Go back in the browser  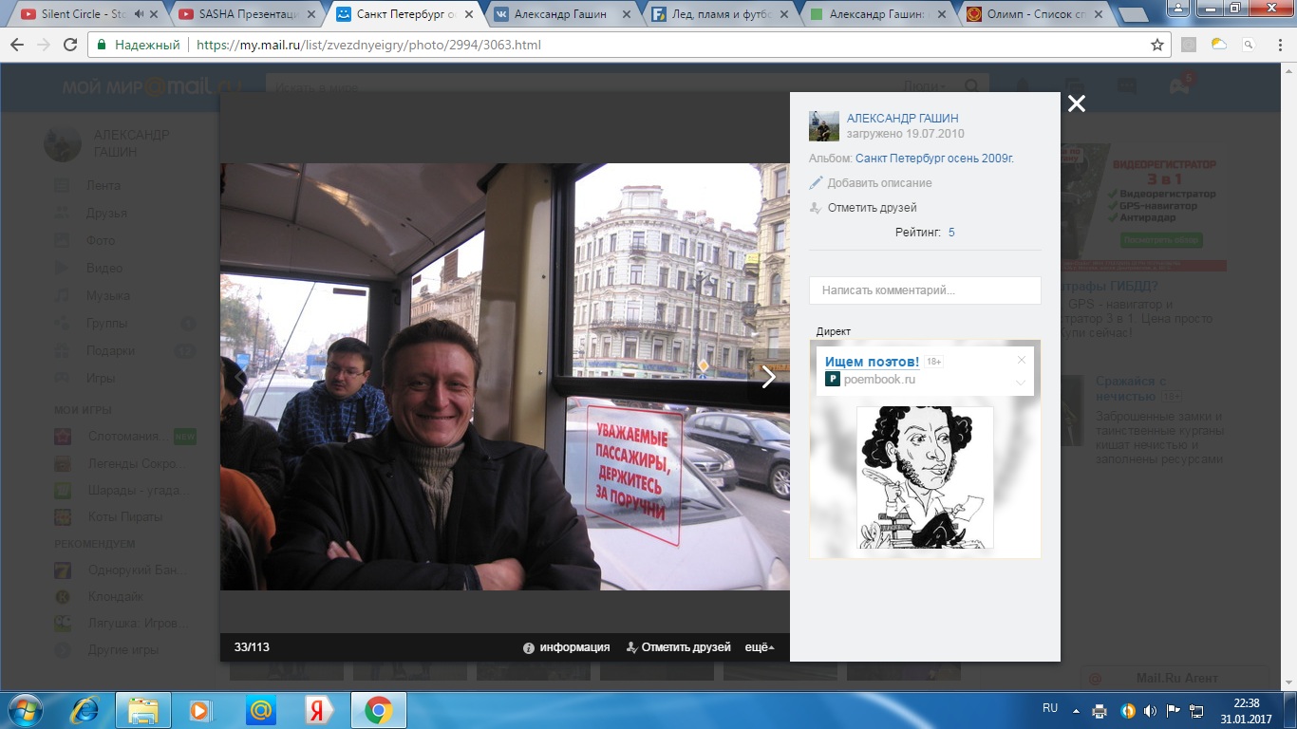tap(17, 45)
